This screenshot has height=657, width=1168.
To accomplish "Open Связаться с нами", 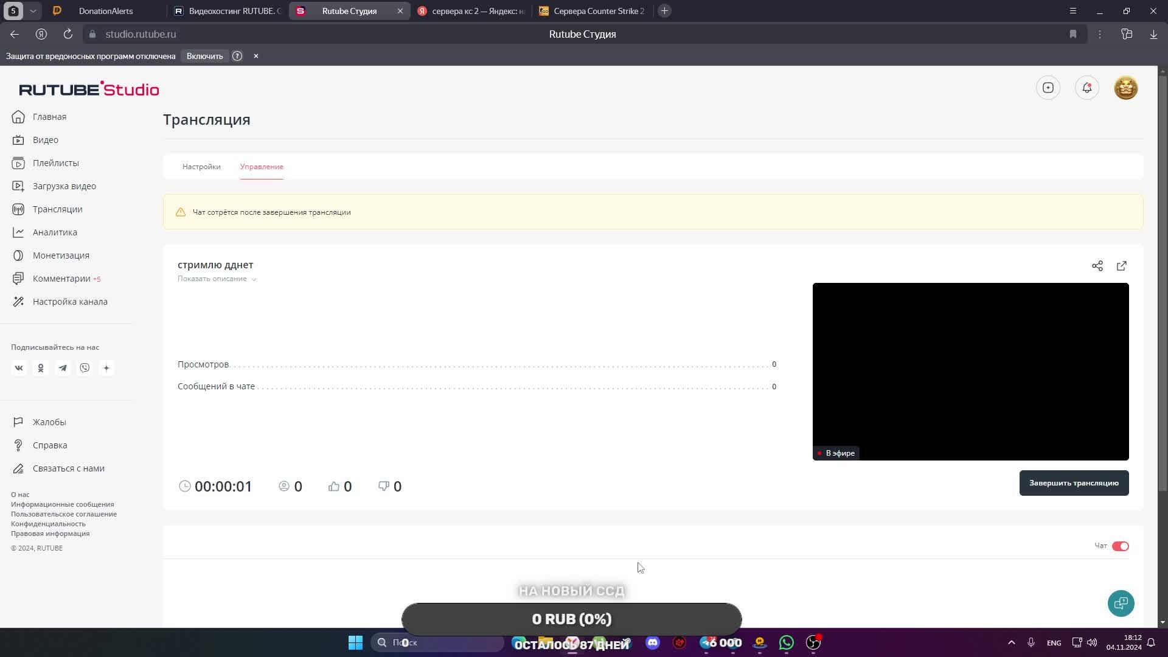I will click(58, 468).
